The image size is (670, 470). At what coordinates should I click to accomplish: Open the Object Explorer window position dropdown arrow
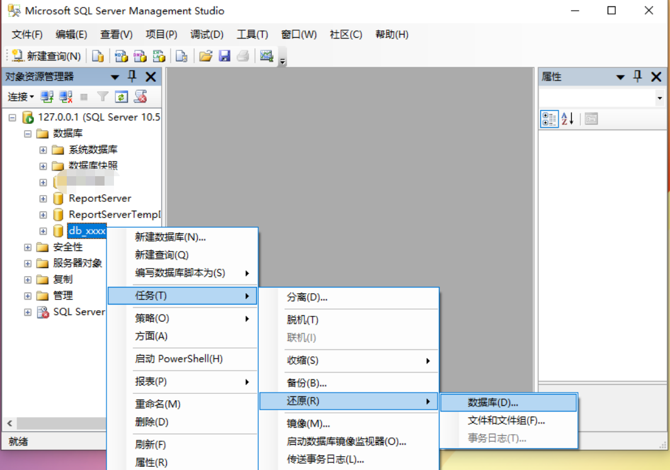(x=115, y=77)
